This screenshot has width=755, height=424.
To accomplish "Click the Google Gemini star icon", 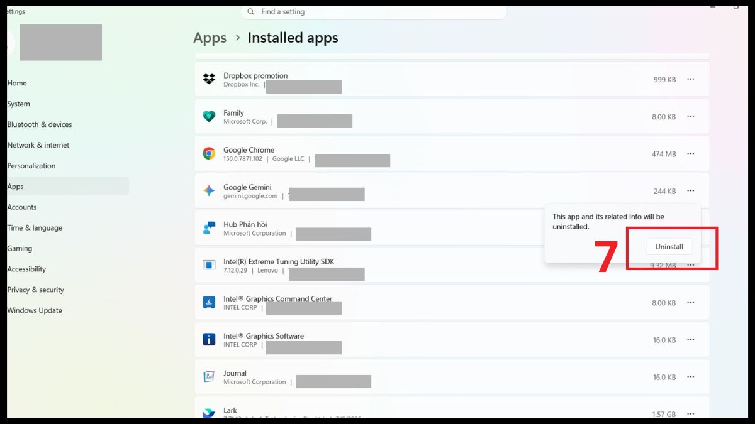I will (x=209, y=190).
